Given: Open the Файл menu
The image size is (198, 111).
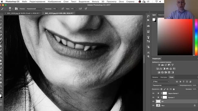Looking at the screenshot, I should 24,2.
